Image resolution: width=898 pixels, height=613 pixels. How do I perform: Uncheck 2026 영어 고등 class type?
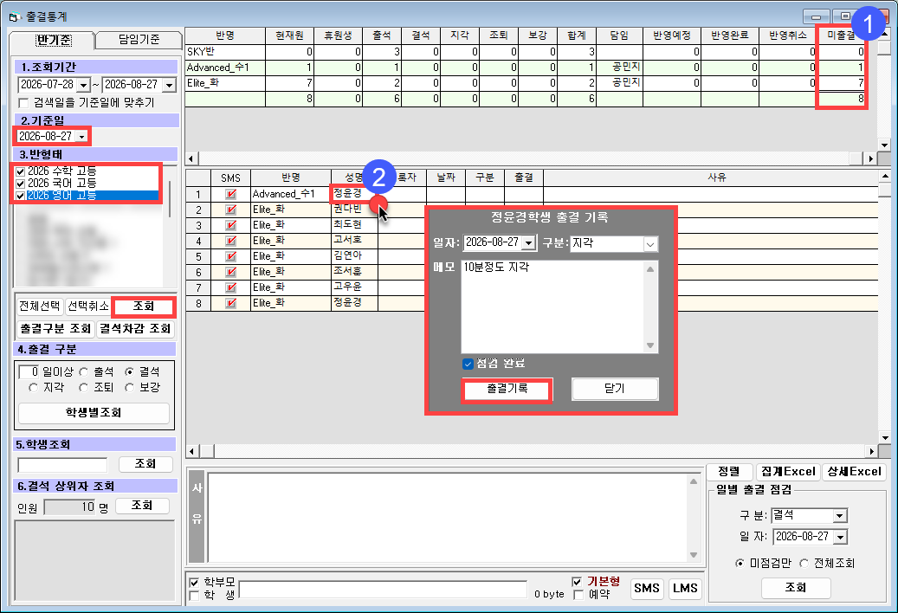click(x=21, y=195)
